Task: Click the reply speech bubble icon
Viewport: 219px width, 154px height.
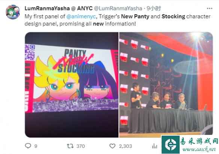Action: (x=28, y=146)
